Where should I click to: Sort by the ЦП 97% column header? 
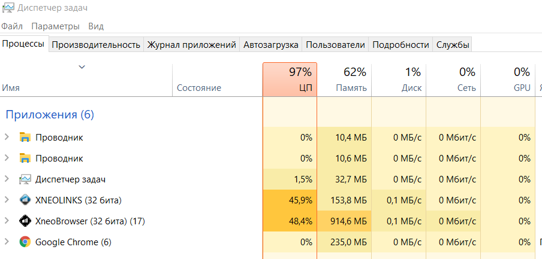coord(290,80)
